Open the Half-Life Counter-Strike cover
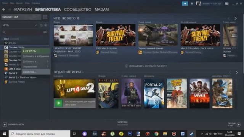The width and height of the screenshot is (244, 137). (x=108, y=93)
